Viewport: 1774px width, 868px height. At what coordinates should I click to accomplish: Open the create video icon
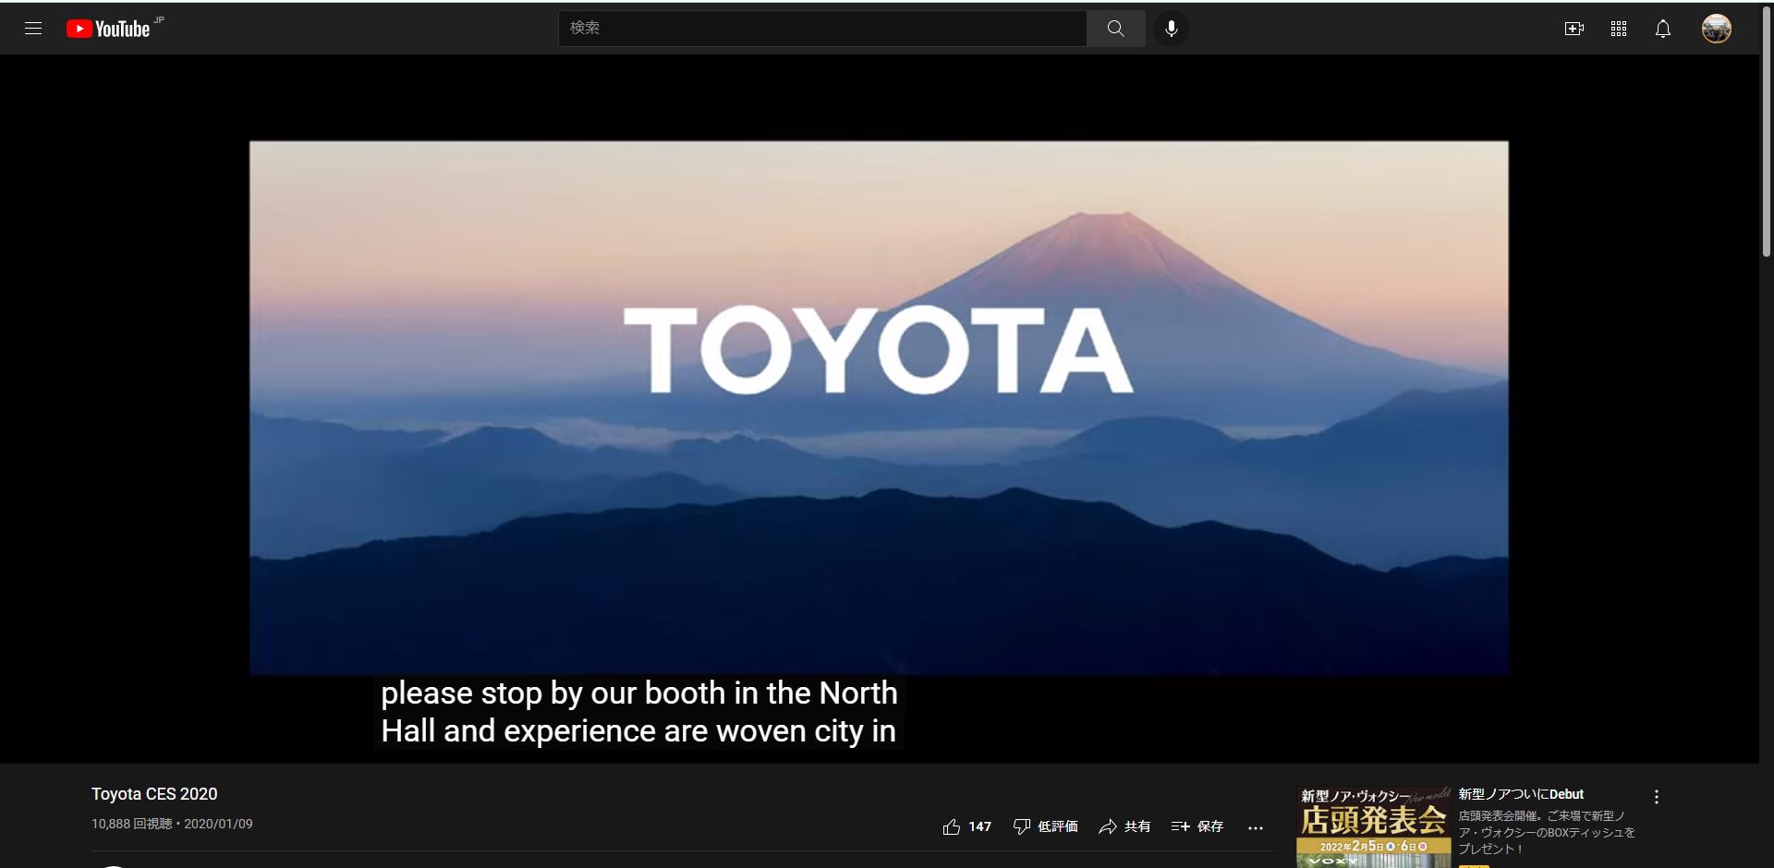tap(1574, 29)
